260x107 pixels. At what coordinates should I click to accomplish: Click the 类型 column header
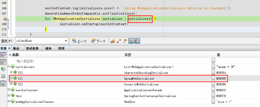169,55
